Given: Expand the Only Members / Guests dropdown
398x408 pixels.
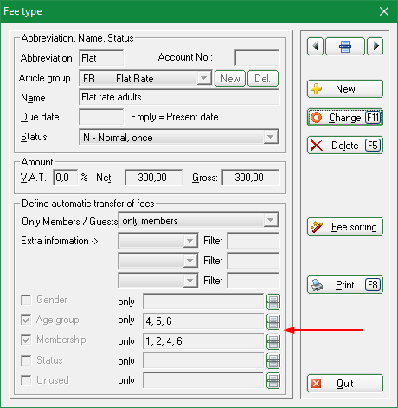Looking at the screenshot, I should [x=271, y=220].
